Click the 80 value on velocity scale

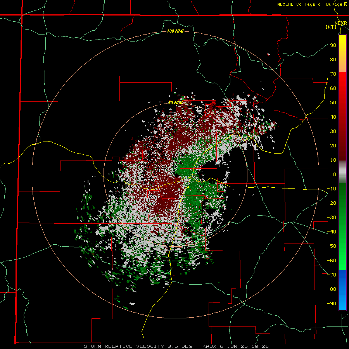coord(333,59)
